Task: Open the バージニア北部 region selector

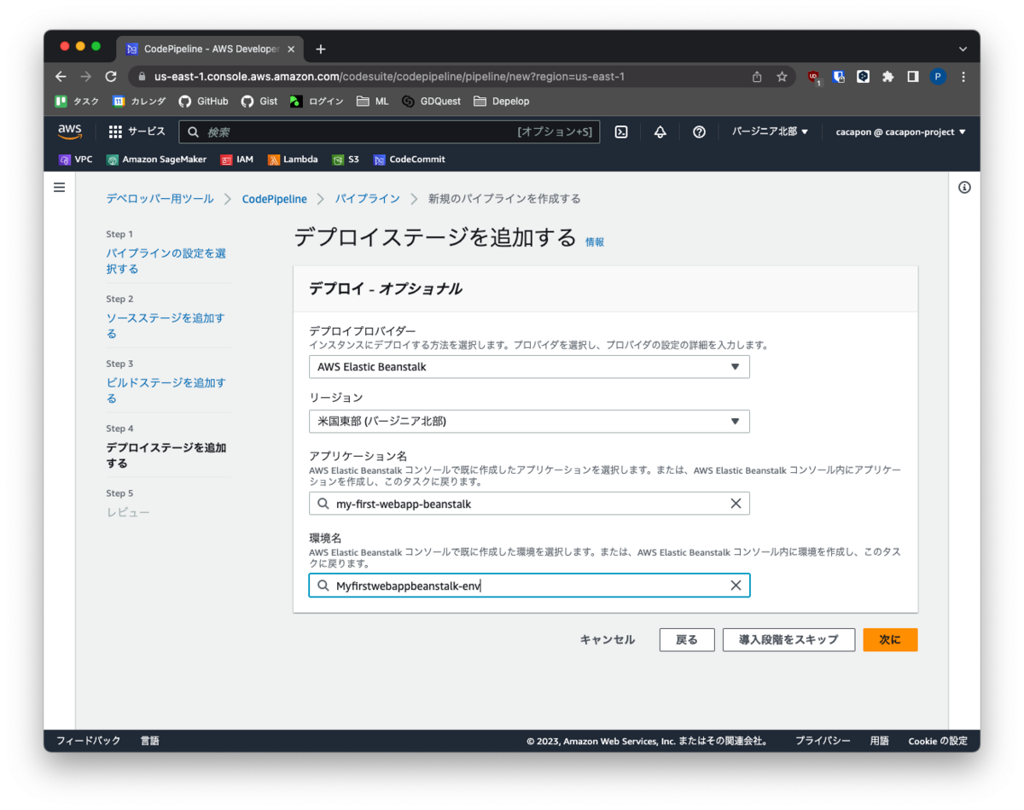Action: tap(769, 131)
